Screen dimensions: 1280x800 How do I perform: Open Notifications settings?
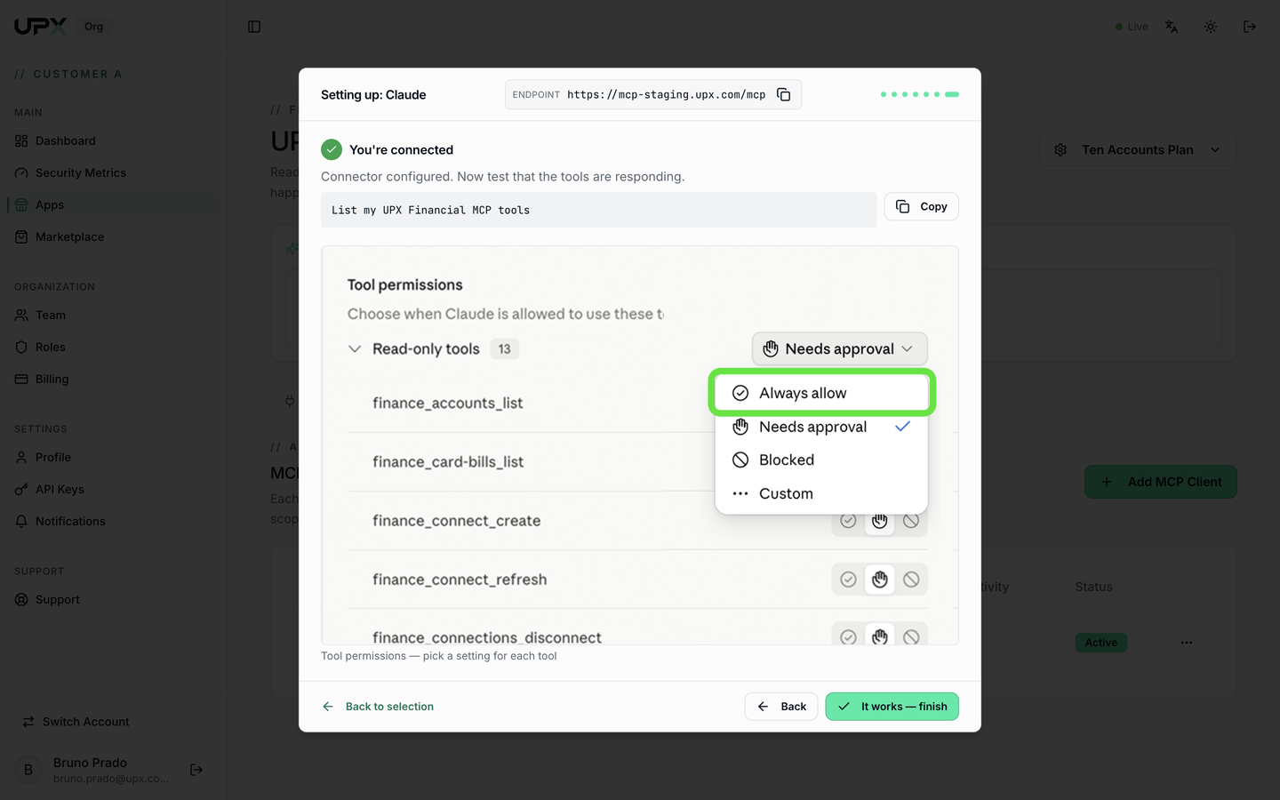(x=113, y=521)
